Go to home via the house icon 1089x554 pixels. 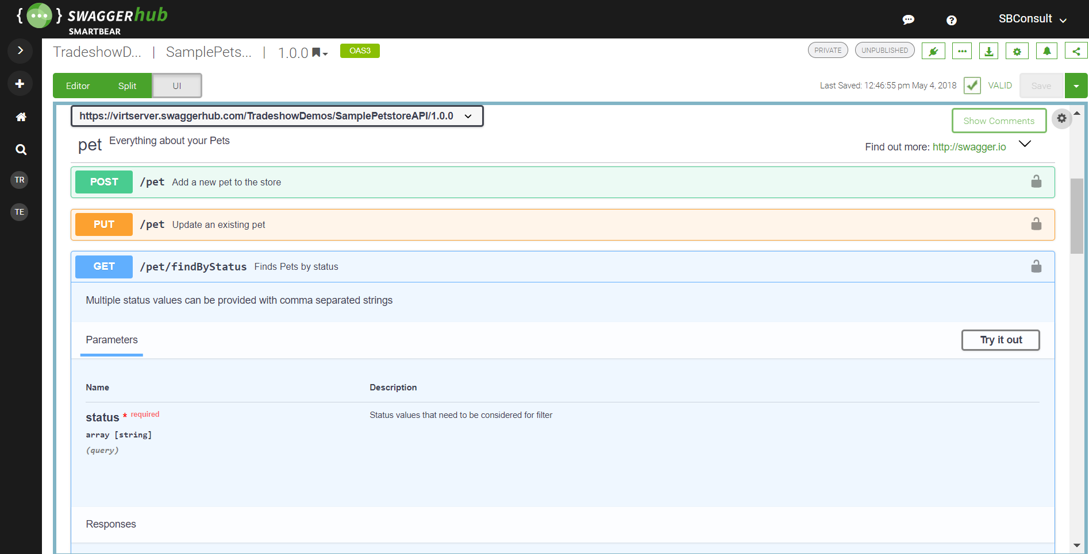[21, 117]
